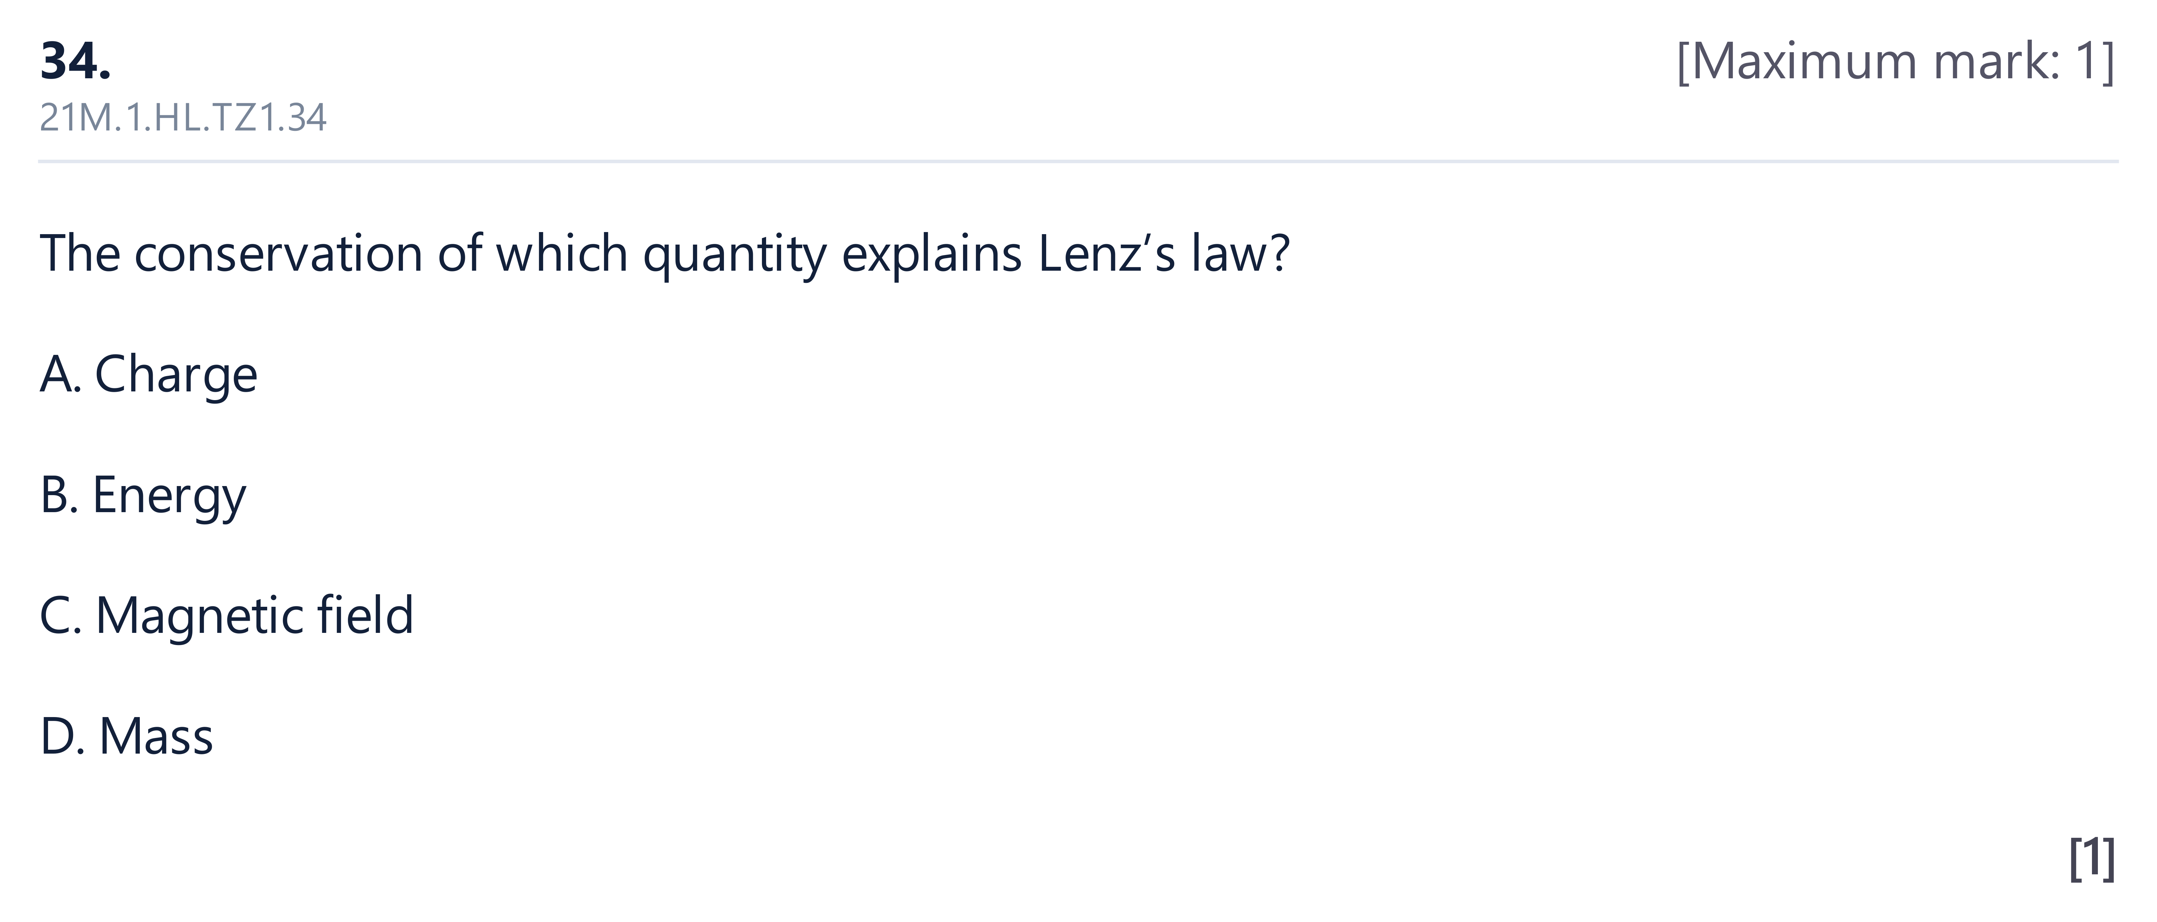
Task: Click the question number 34 heading
Action: click(x=75, y=61)
